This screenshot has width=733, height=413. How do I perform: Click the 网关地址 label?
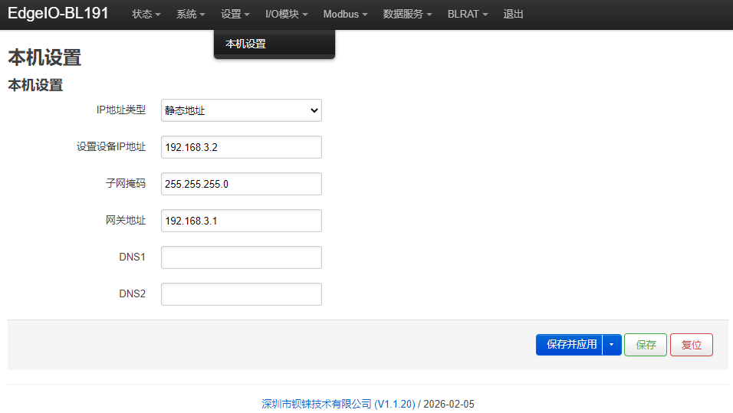(126, 220)
